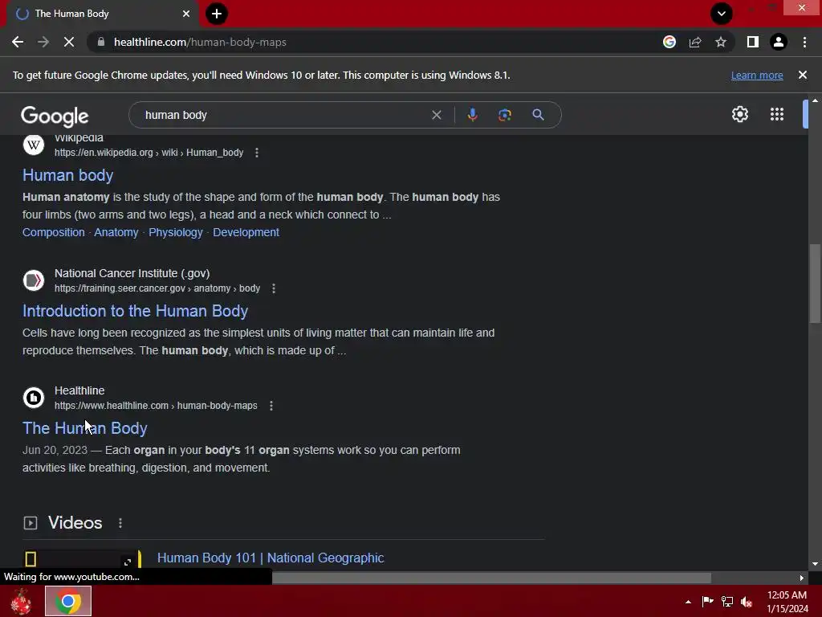
Task: Close The Human Body tab
Action: click(186, 14)
